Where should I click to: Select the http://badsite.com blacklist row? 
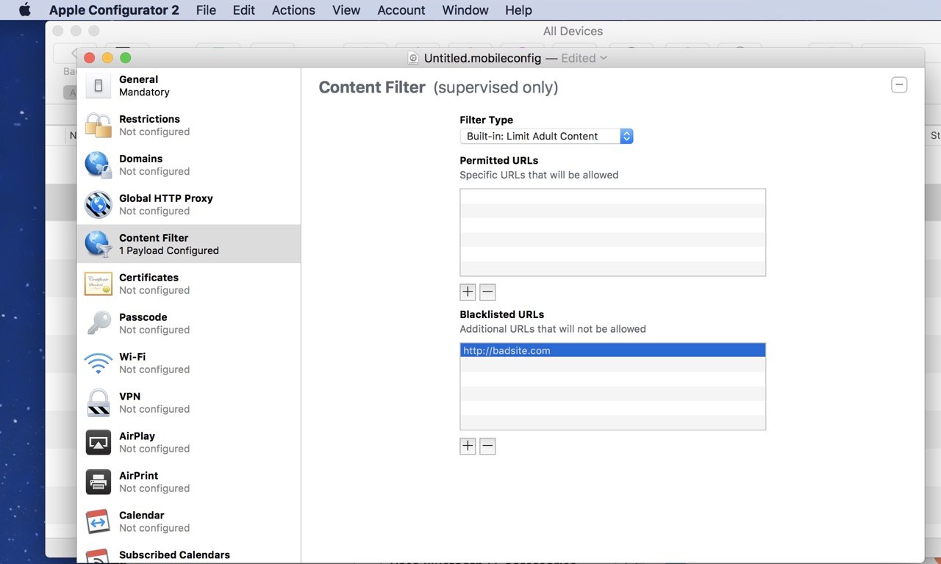[612, 350]
